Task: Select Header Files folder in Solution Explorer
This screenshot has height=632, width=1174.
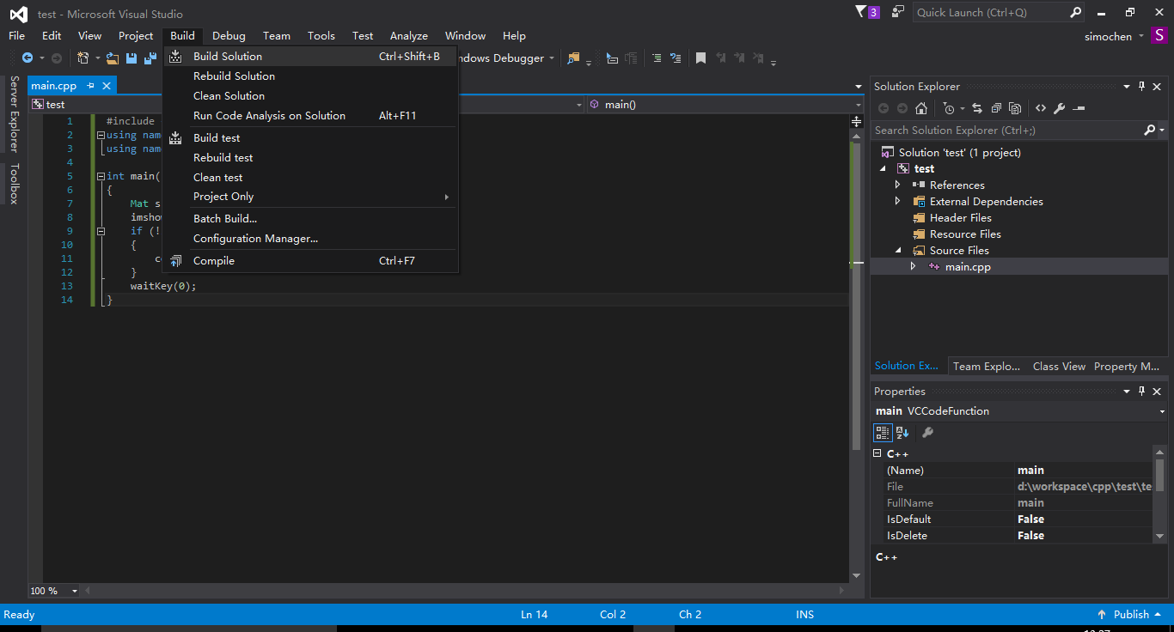Action: click(961, 218)
